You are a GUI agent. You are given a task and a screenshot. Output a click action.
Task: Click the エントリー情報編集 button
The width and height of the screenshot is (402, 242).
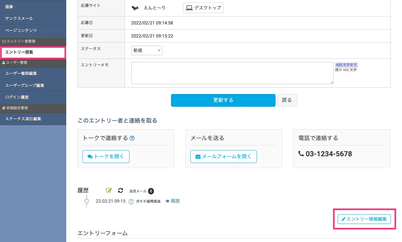click(x=364, y=219)
